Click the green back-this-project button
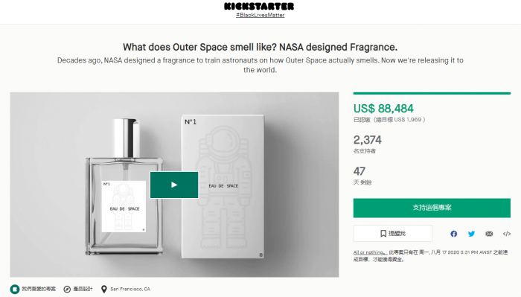Screen dimensions: 521x297 click(432, 208)
